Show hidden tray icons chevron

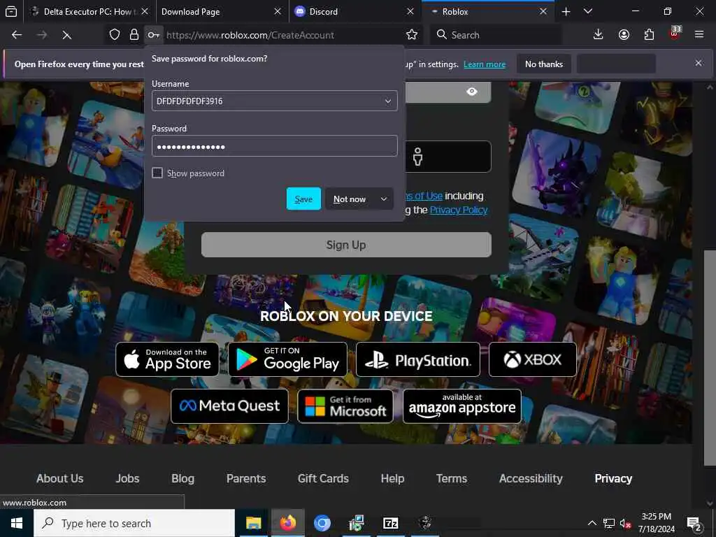592,523
